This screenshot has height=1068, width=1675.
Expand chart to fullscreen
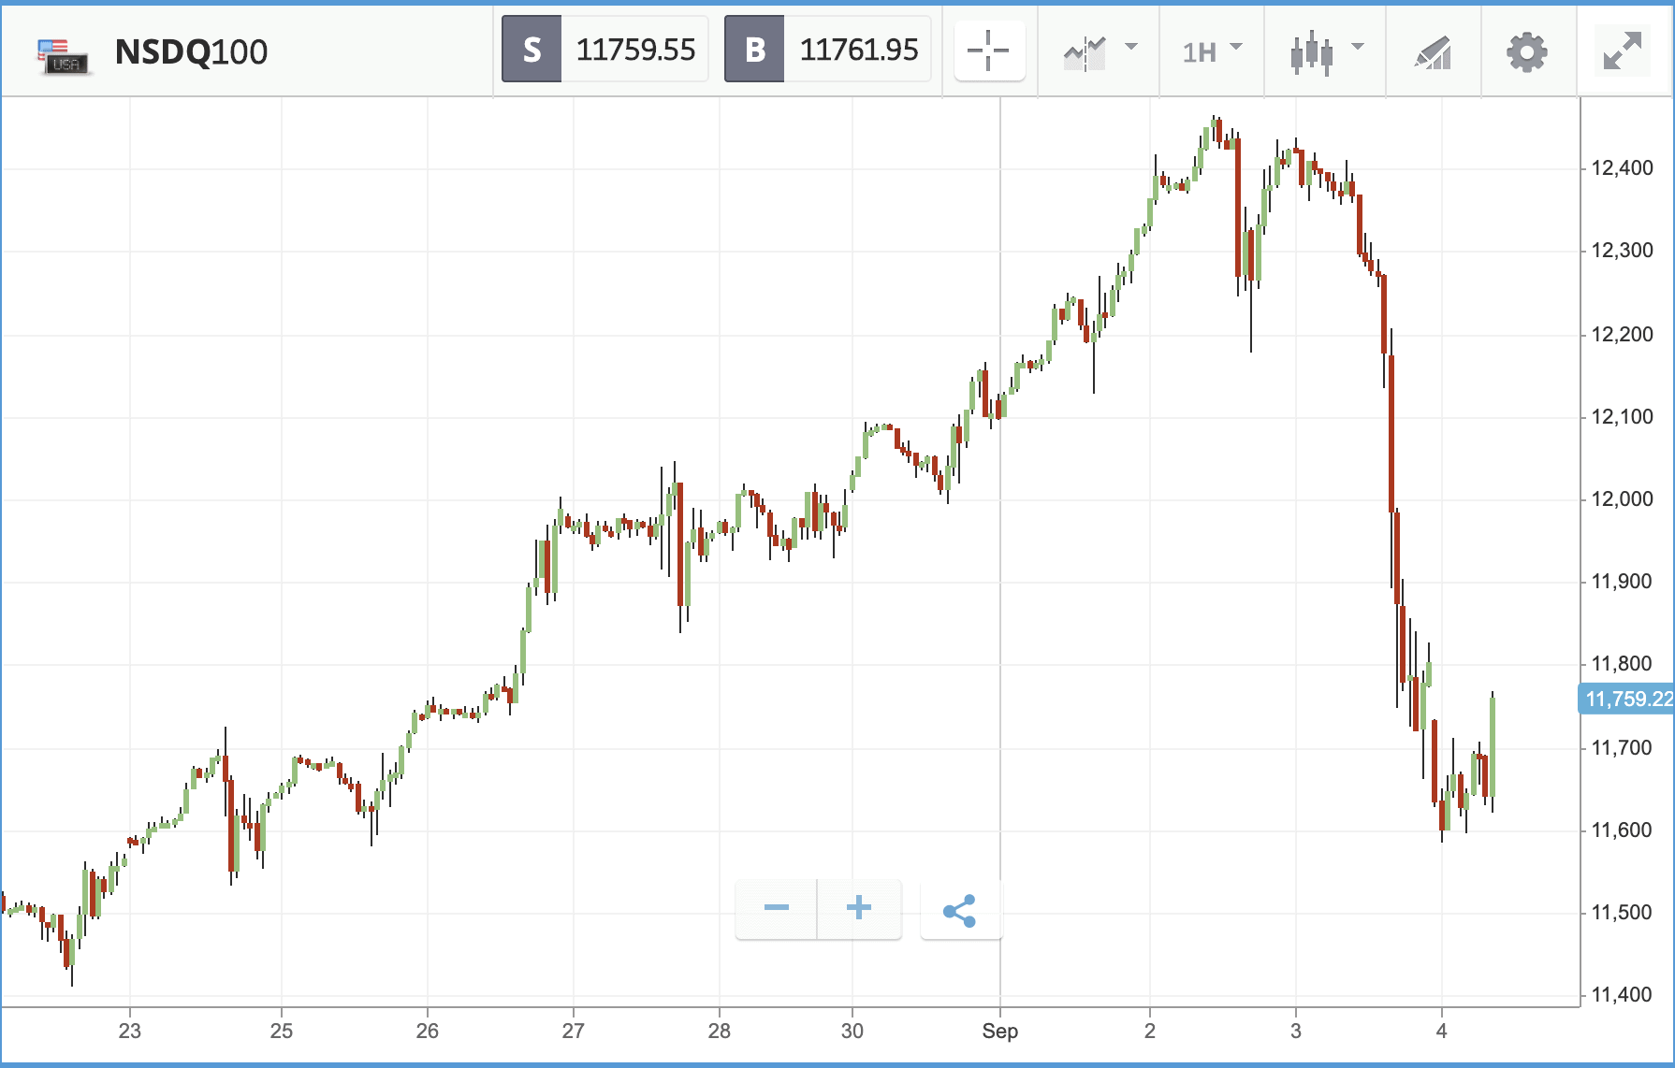tap(1623, 51)
